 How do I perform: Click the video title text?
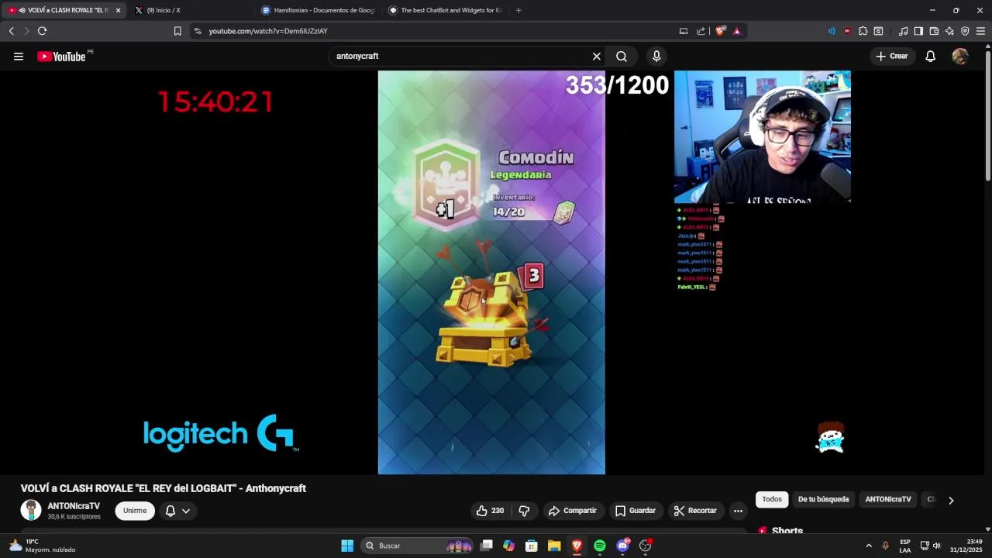coord(164,488)
